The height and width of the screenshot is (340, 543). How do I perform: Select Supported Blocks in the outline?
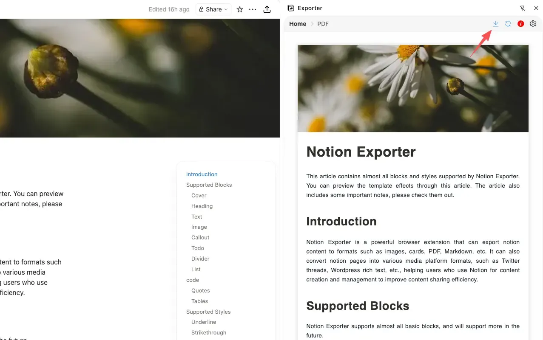(209, 185)
